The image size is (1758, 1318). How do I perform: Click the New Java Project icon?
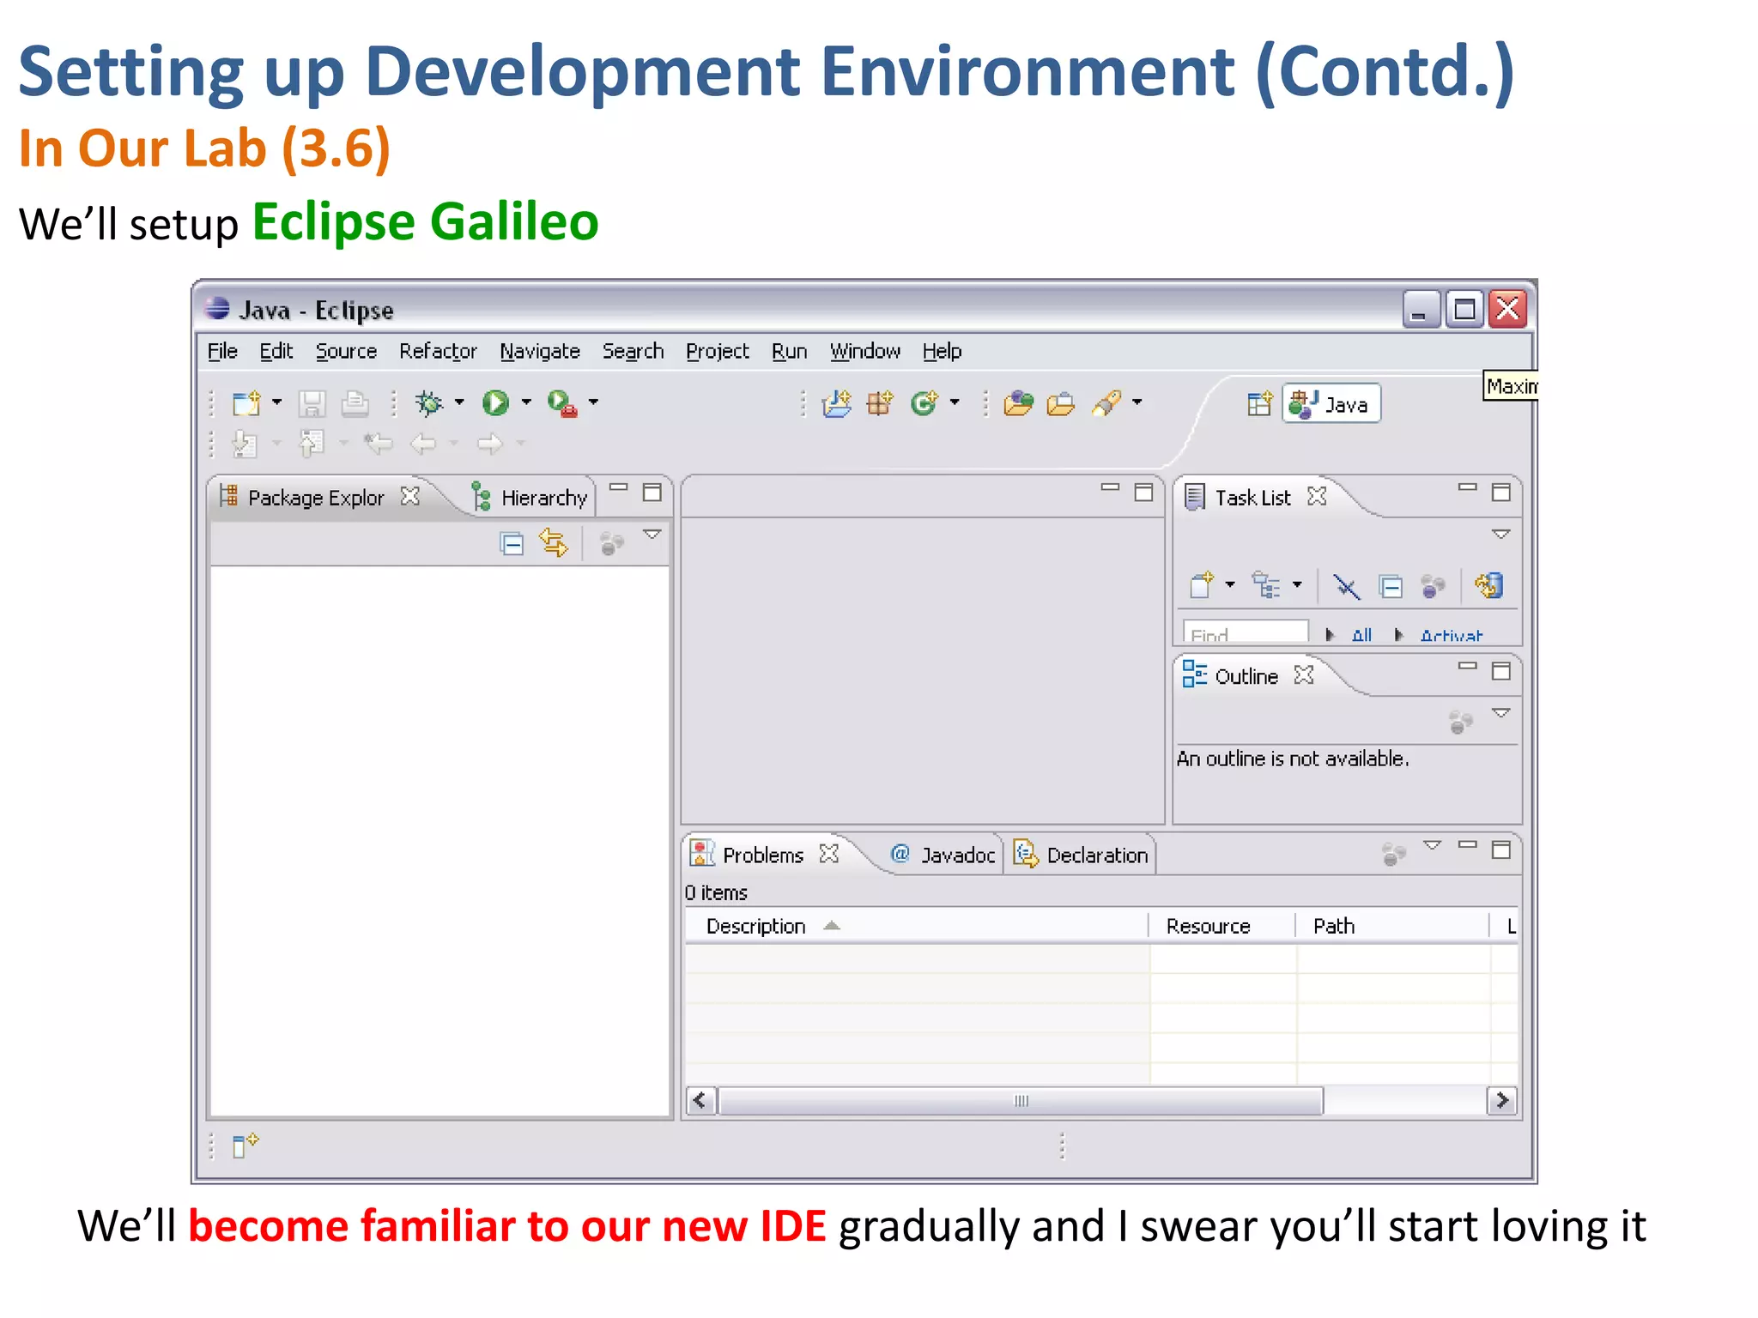[x=837, y=402]
